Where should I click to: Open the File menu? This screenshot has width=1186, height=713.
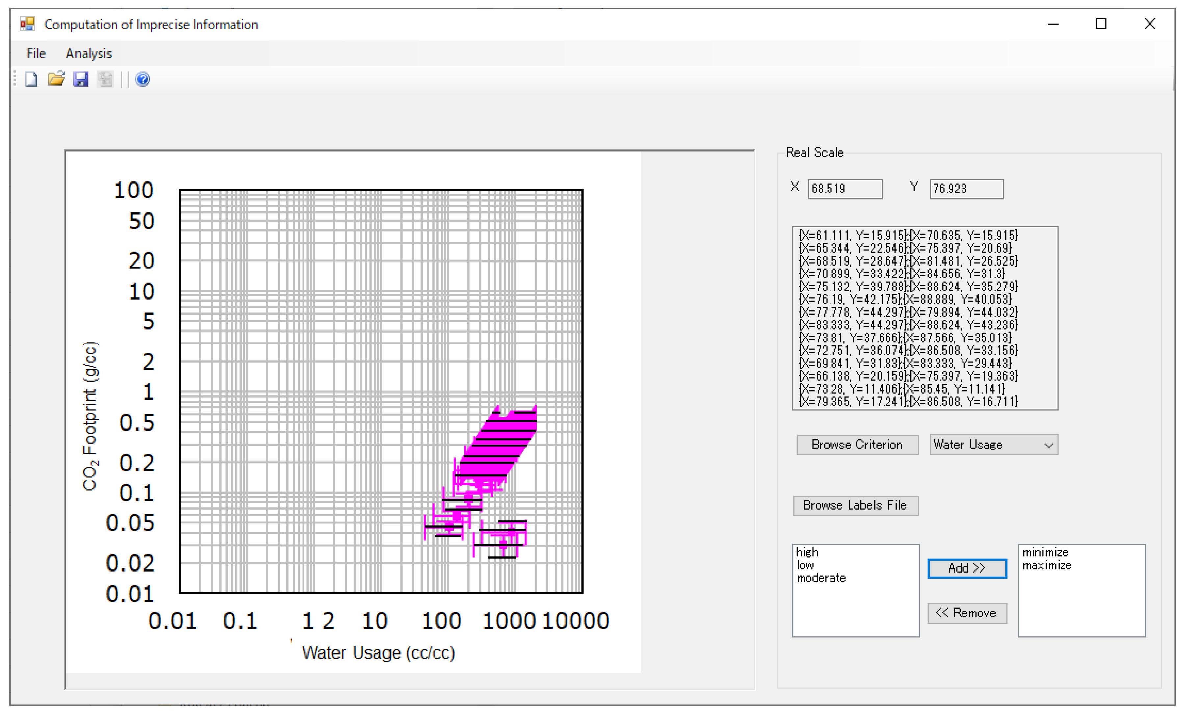click(36, 53)
